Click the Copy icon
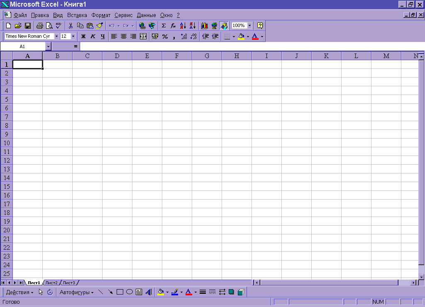 point(80,26)
